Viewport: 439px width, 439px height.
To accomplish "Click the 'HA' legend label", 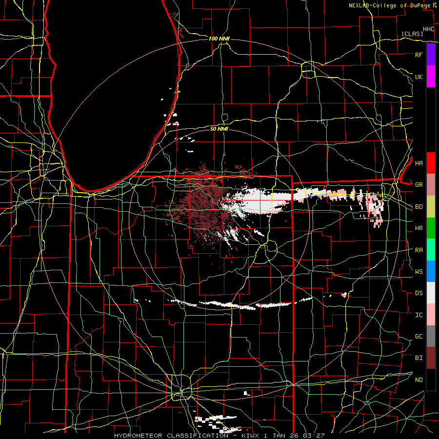I will (x=419, y=163).
